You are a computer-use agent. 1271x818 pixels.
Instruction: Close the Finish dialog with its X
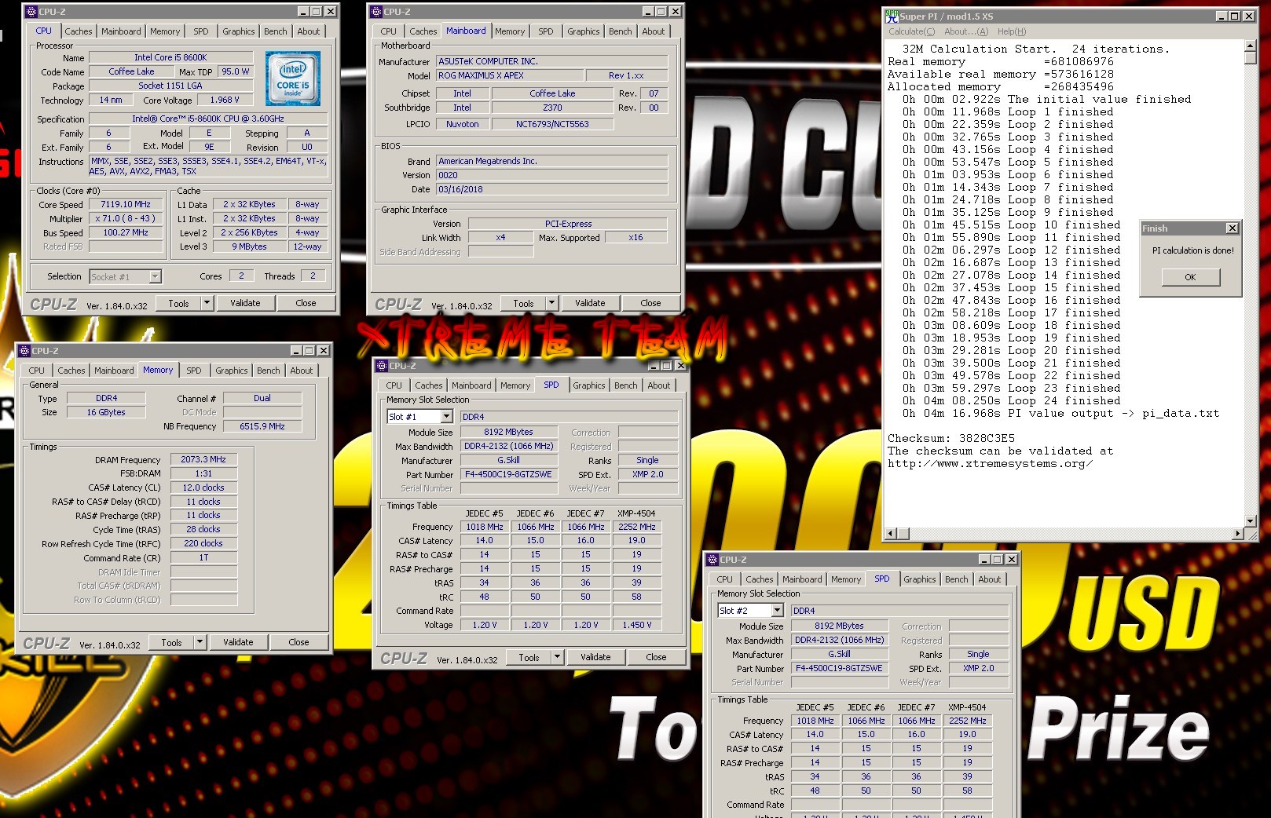click(x=1232, y=228)
